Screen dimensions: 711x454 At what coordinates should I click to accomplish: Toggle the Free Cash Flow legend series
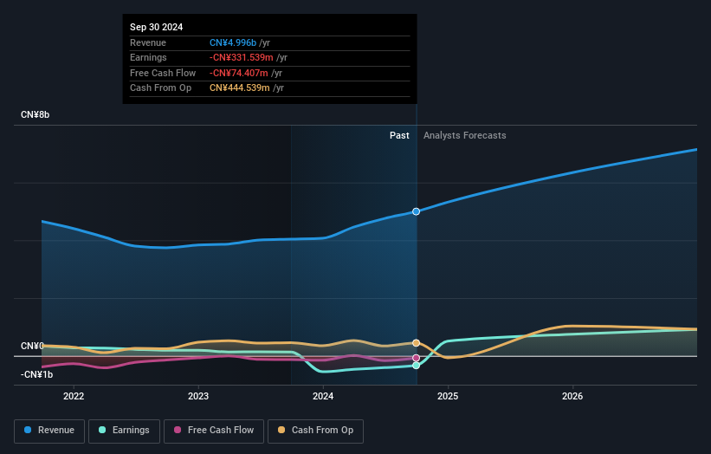tap(214, 431)
